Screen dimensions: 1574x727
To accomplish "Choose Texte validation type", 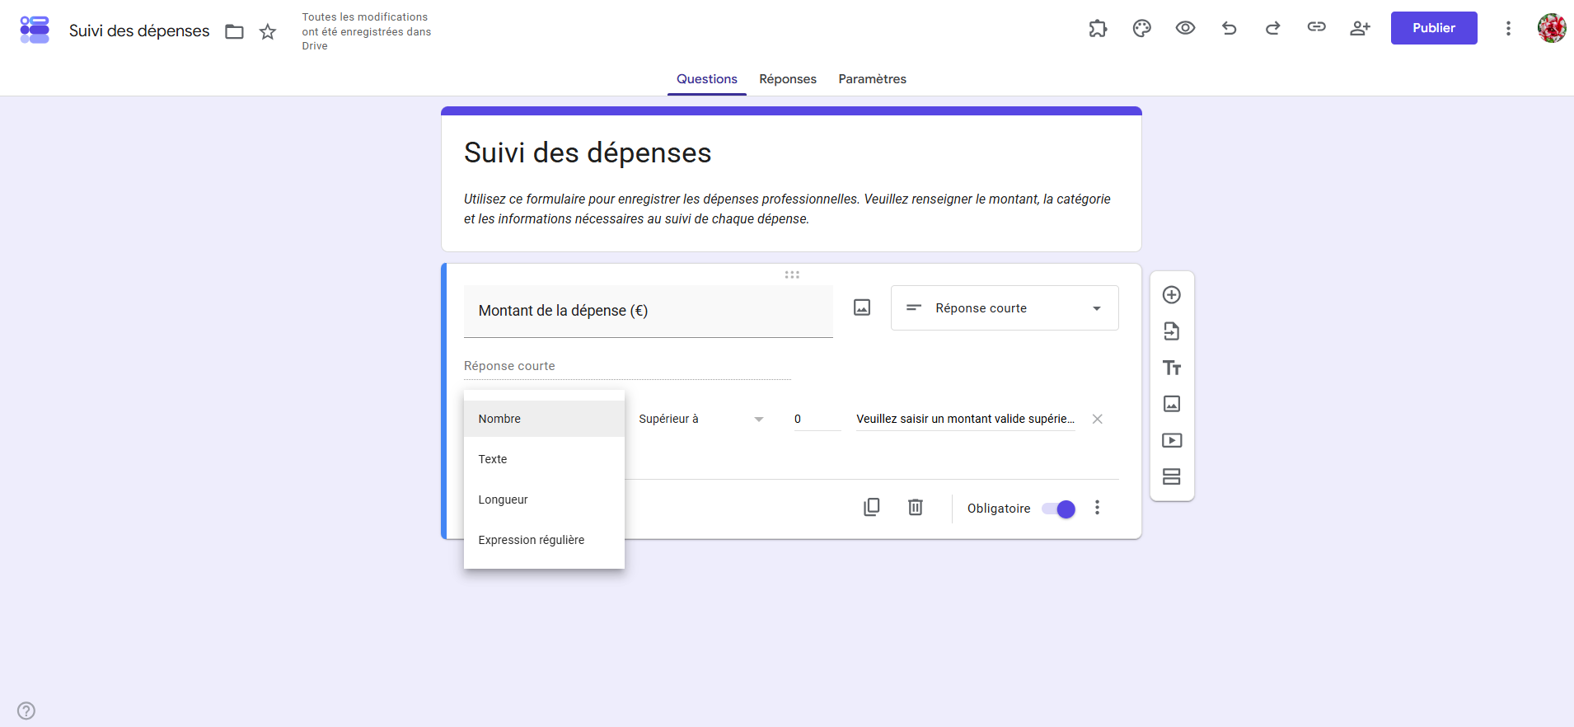I will (x=544, y=459).
